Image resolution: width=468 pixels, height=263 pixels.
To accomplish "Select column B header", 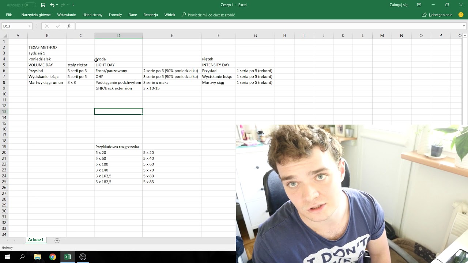I will [47, 35].
